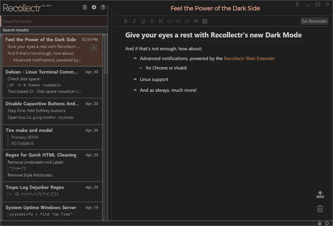
Task: Open the Disable Capacitive Buttons note
Action: (52, 111)
